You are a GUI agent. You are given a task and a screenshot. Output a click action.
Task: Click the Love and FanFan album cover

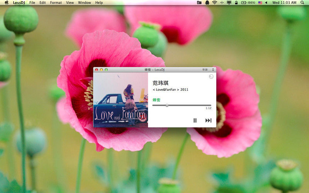click(121, 100)
